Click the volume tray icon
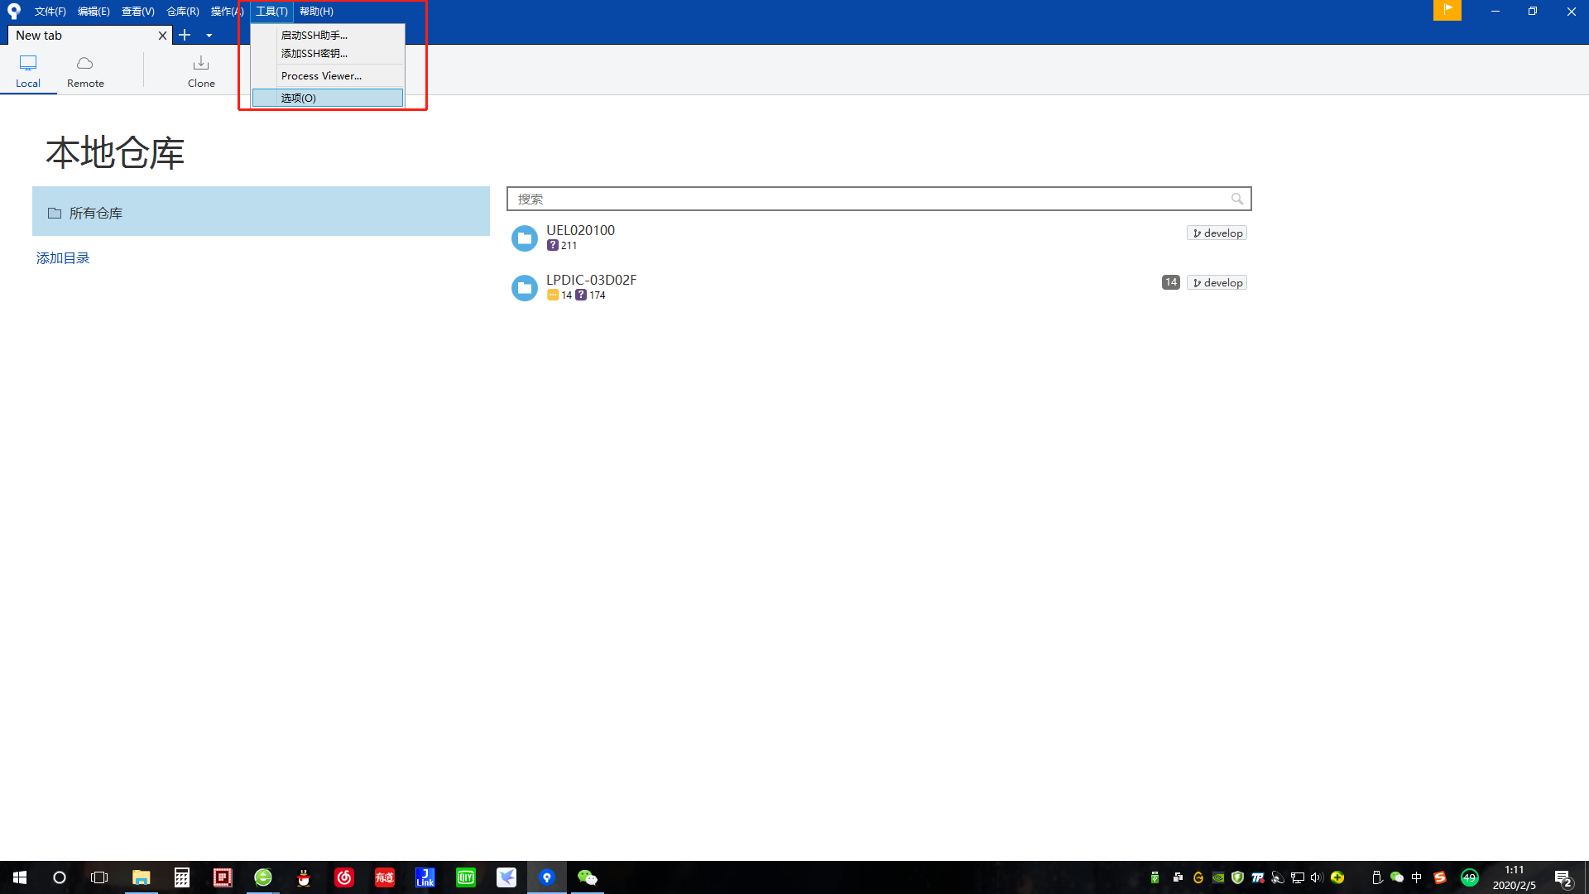The height and width of the screenshot is (894, 1589). tap(1317, 877)
